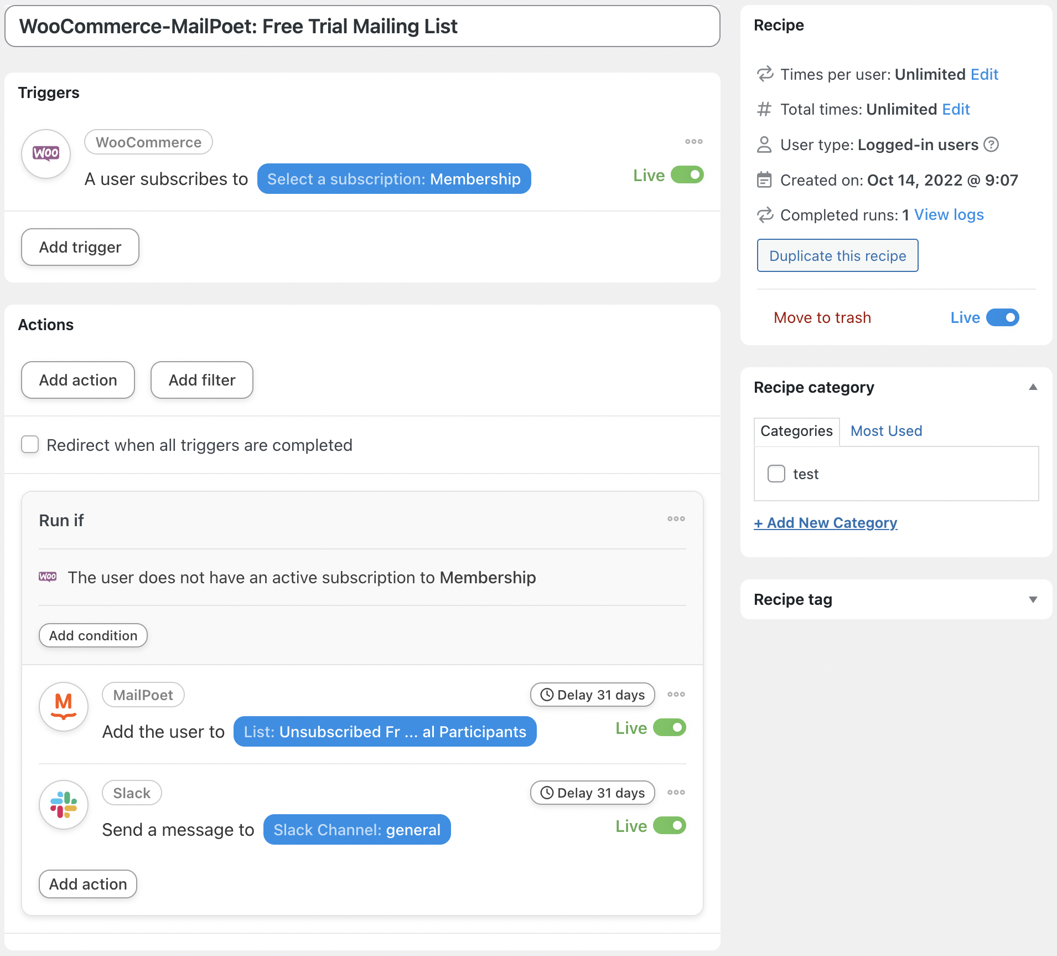Toggle the MailPoet action Live switch
This screenshot has height=956, width=1057.
[x=670, y=728]
